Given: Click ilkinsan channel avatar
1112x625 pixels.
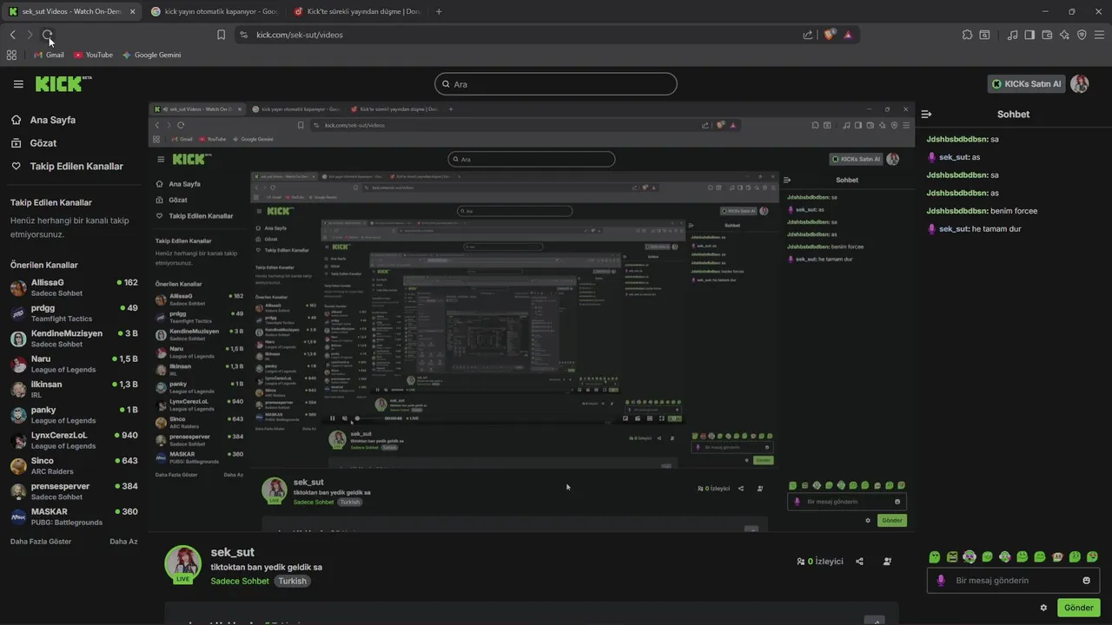Looking at the screenshot, I should point(18,390).
